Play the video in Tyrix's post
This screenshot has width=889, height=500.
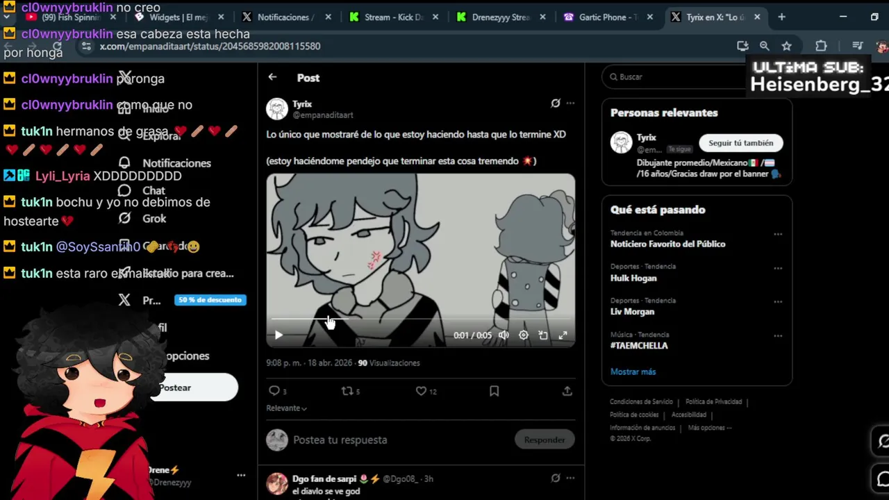click(x=279, y=335)
